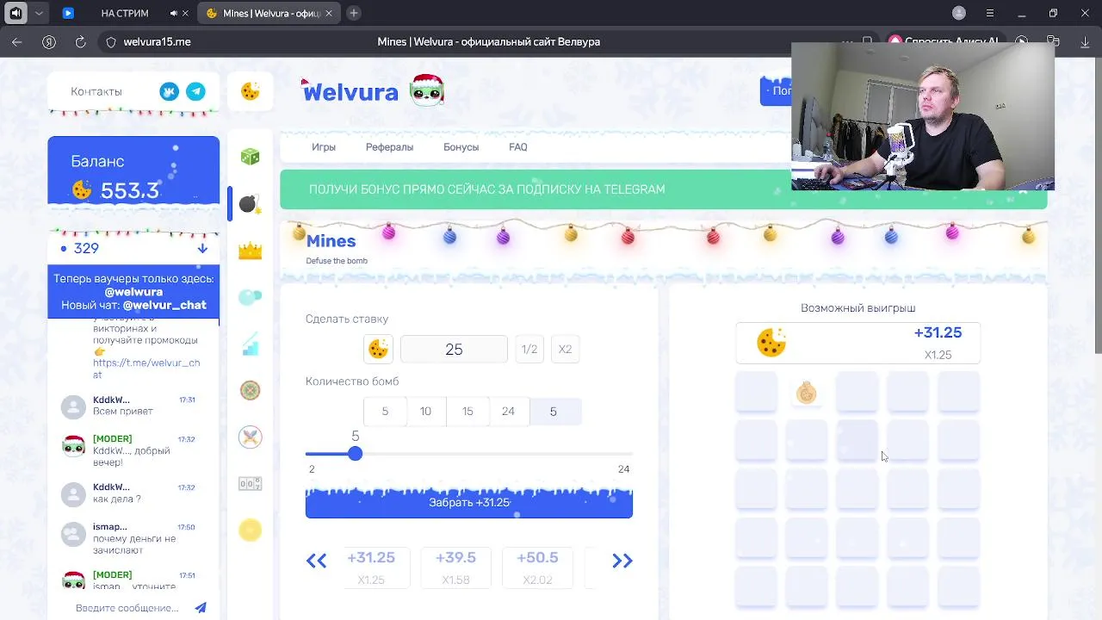The width and height of the screenshot is (1102, 620).
Task: Open the Бонусы menu item
Action: pyautogui.click(x=461, y=147)
